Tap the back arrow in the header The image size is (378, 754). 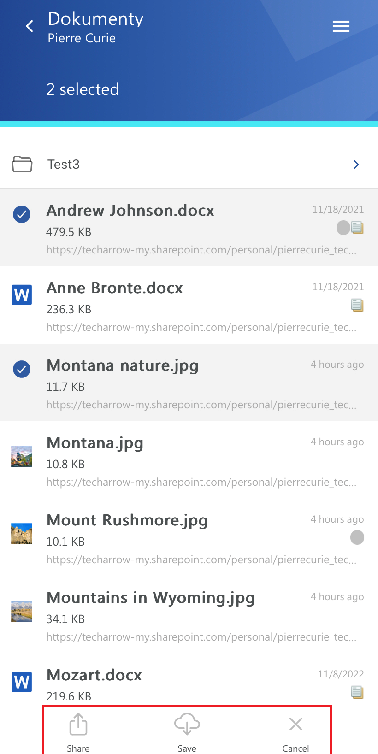click(x=30, y=26)
